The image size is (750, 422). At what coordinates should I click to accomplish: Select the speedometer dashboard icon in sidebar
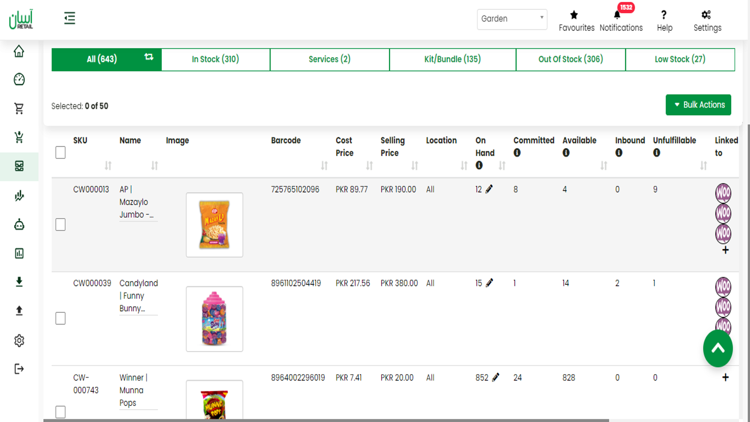pyautogui.click(x=19, y=80)
